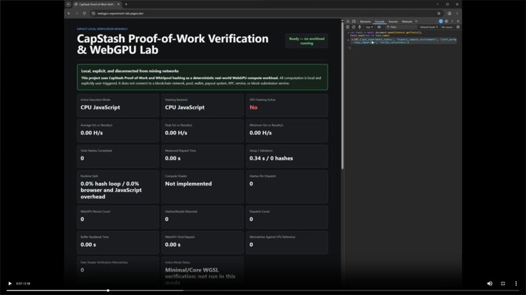This screenshot has height=295, width=526.
Task: Bookmark this page with the star icon
Action: point(439,14)
